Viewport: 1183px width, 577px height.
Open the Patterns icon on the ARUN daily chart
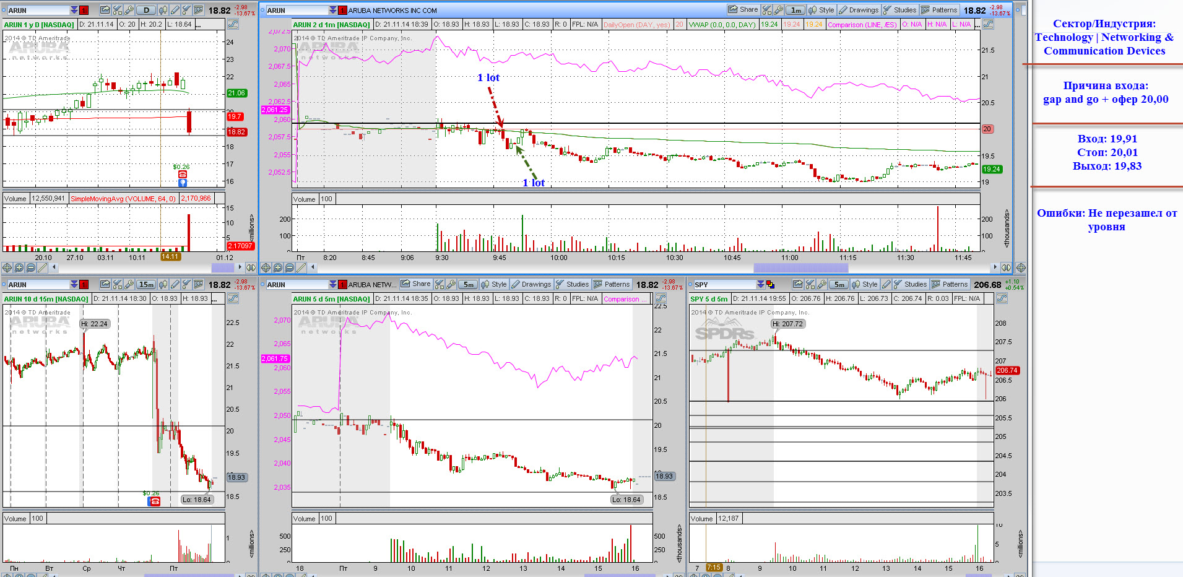coord(198,10)
